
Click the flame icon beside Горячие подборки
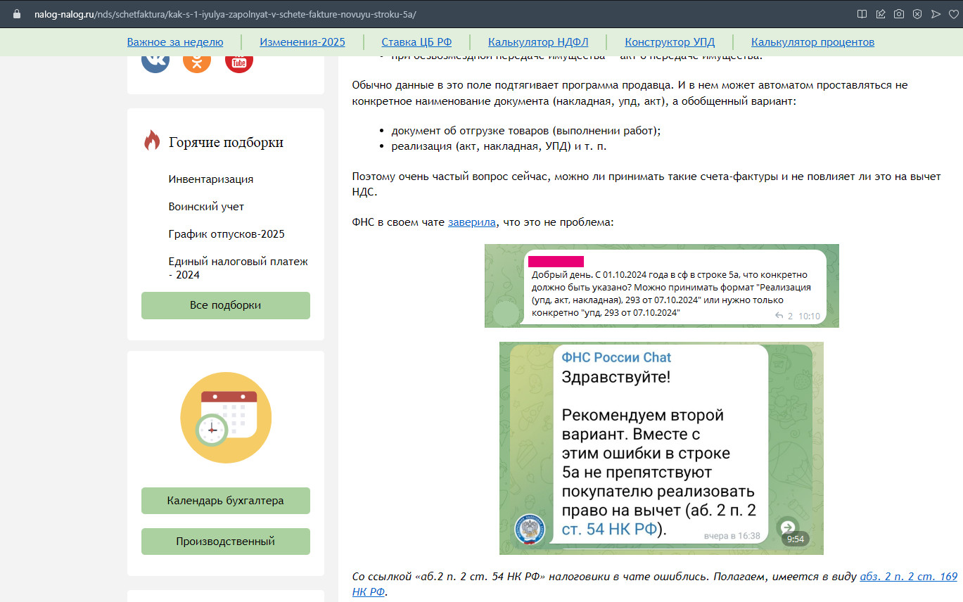click(152, 141)
